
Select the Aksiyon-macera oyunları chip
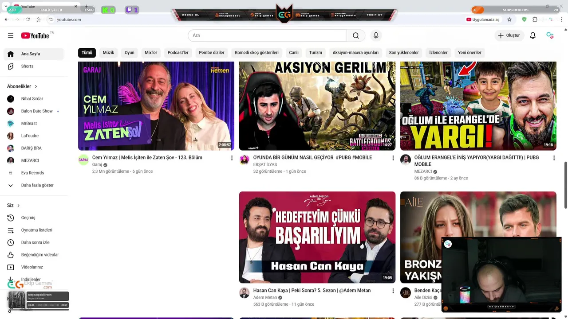355,53
